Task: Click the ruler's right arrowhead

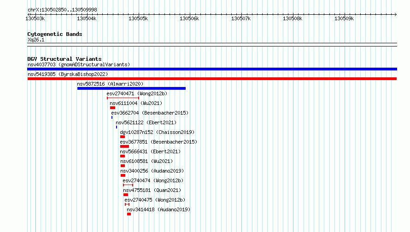Action: [x=396, y=14]
